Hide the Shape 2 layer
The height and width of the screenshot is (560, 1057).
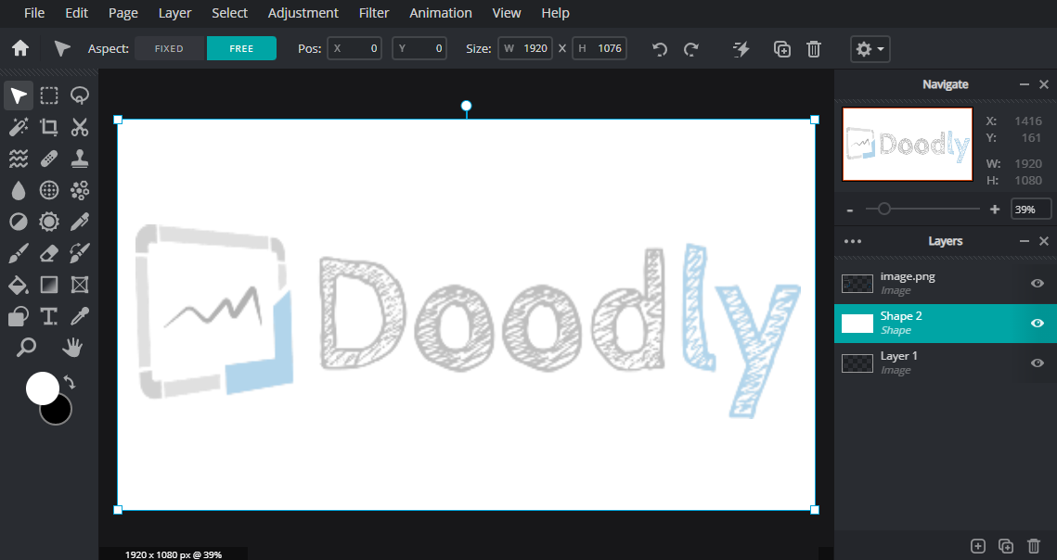pyautogui.click(x=1038, y=323)
